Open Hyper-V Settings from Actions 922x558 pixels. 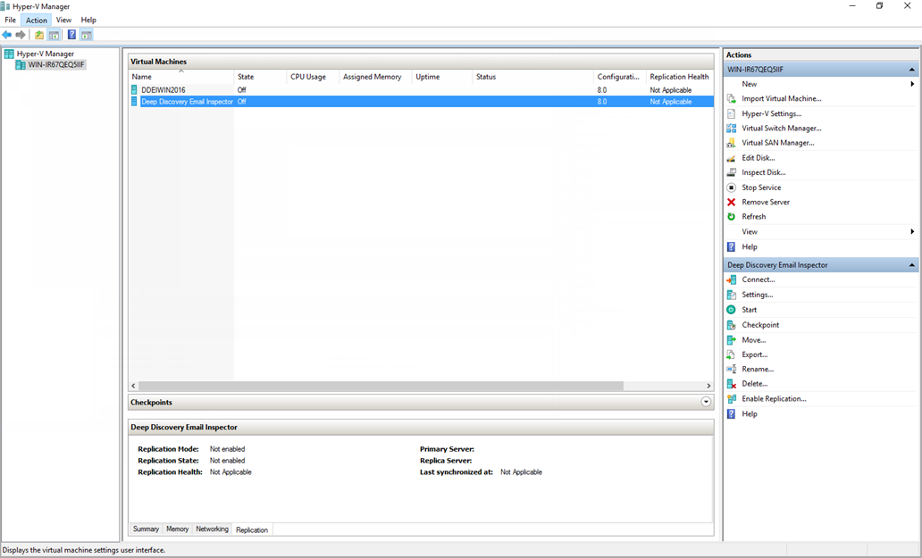click(x=771, y=113)
